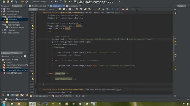Open the Notifications window
The image size is (190, 106).
[x=22, y=100]
